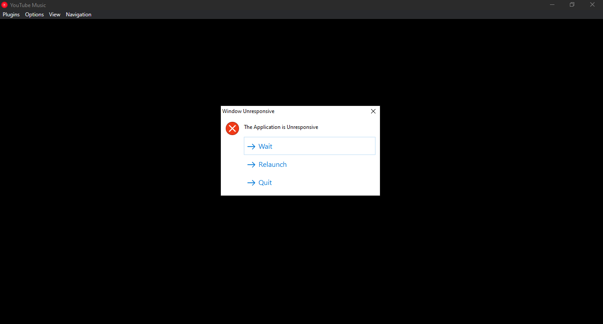Screen dimensions: 603x324
Task: Maximize the YouTube Music window
Action: (x=572, y=4)
